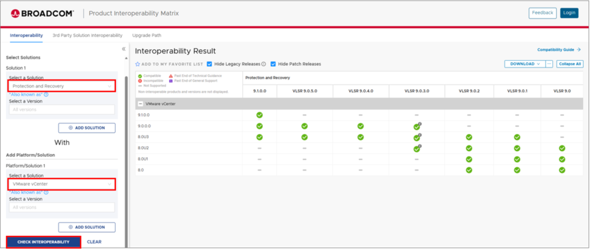Collapse the VMware vCenter group row
Screen dimensions: 590x249
[141, 104]
